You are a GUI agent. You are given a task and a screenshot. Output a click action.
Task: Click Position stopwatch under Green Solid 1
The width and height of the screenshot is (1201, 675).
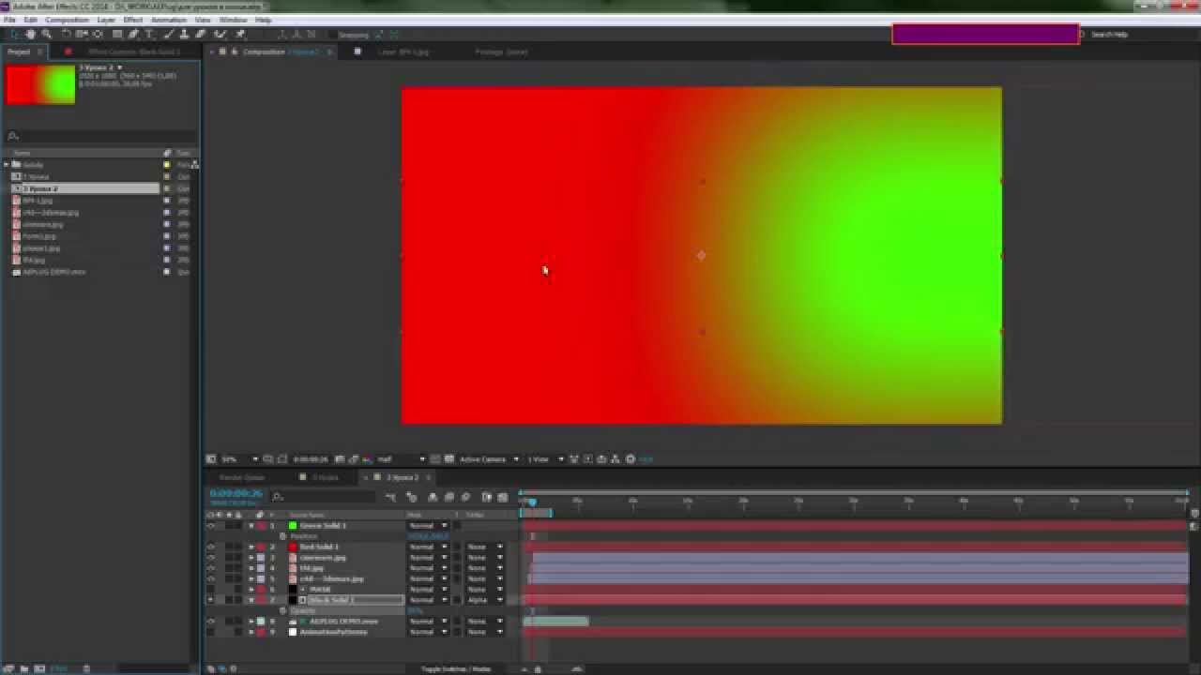(282, 536)
